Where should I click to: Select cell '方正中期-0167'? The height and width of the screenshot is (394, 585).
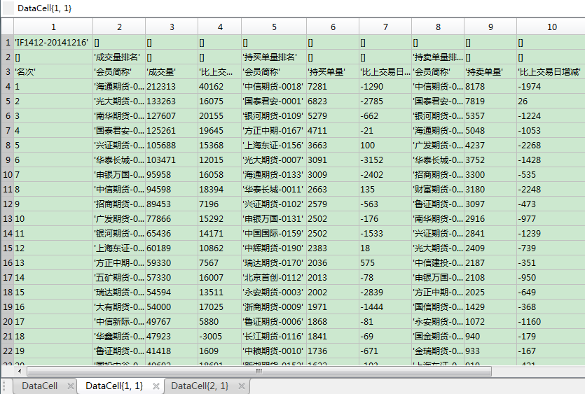[274, 130]
